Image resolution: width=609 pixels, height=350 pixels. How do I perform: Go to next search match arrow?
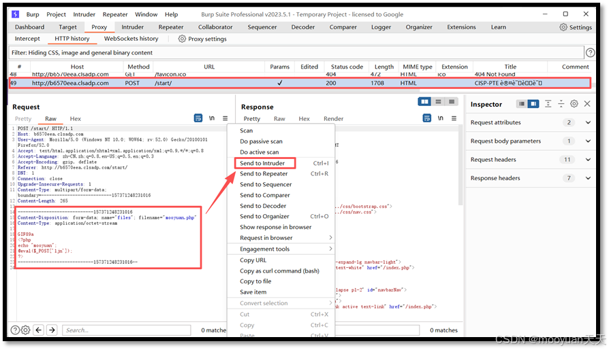[52, 330]
